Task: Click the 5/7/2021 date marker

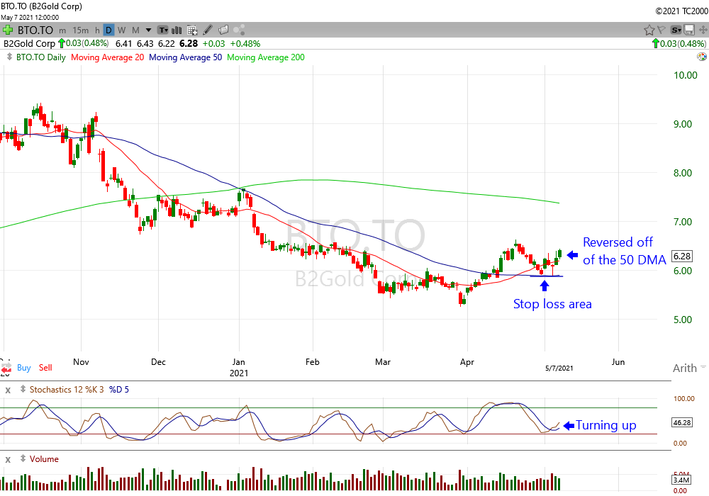Action: coord(559,368)
